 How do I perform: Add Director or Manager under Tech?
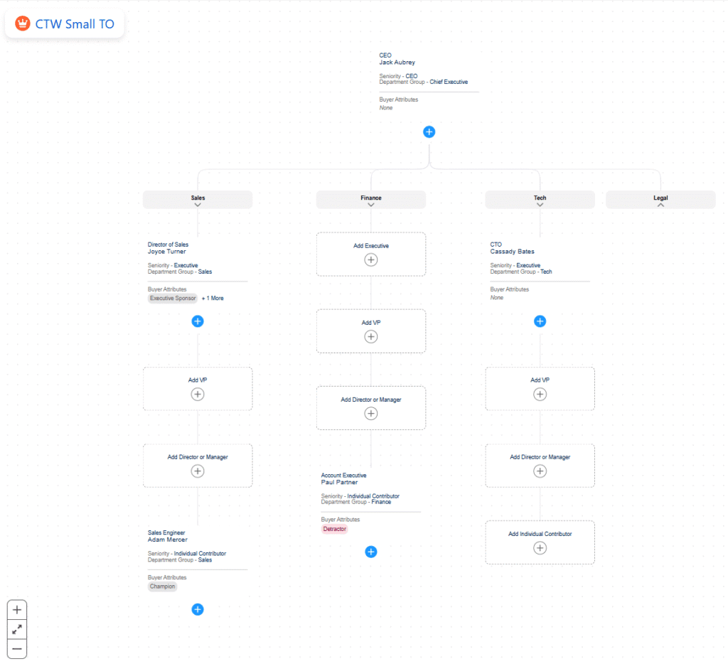pyautogui.click(x=540, y=471)
